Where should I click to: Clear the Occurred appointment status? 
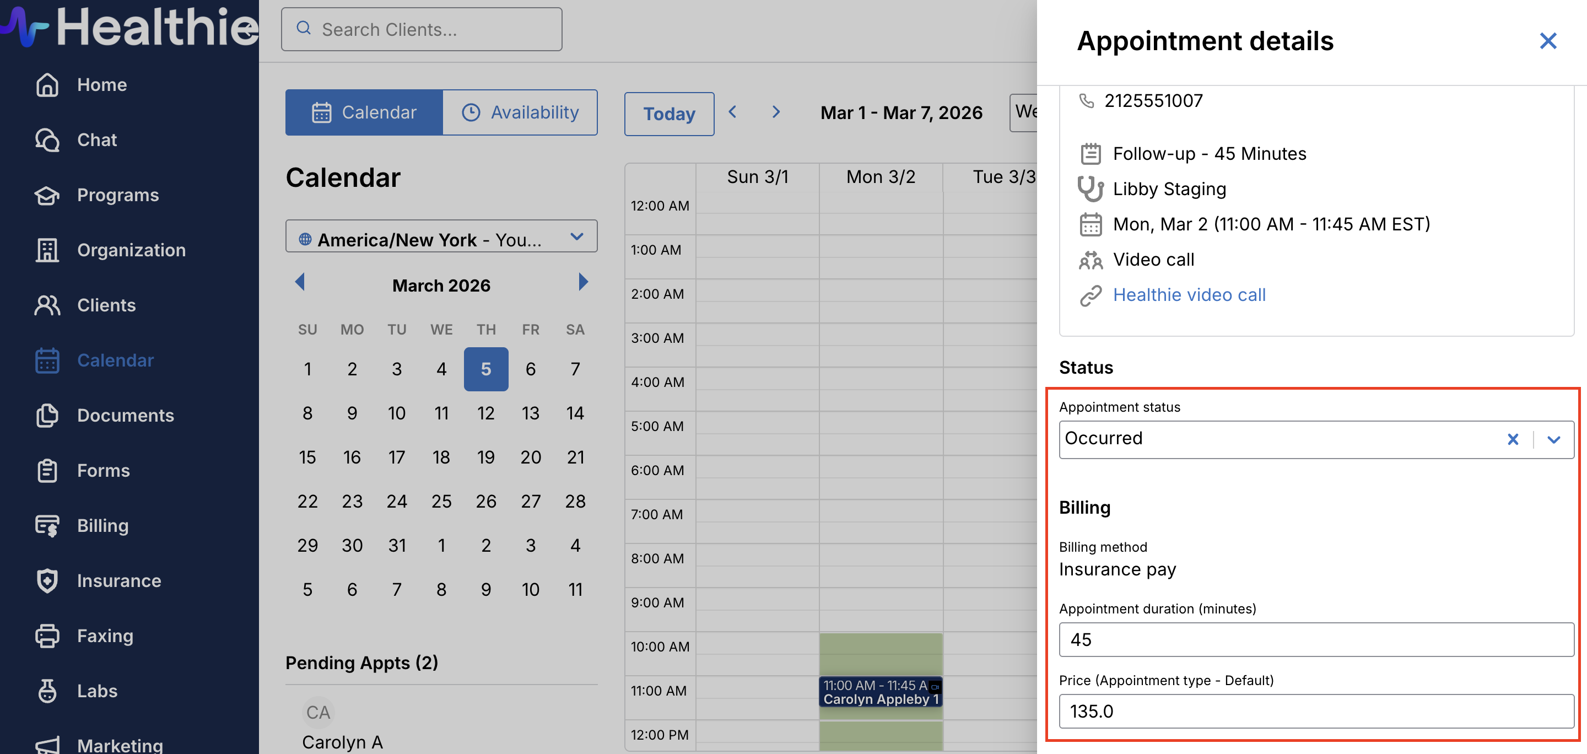click(x=1513, y=439)
